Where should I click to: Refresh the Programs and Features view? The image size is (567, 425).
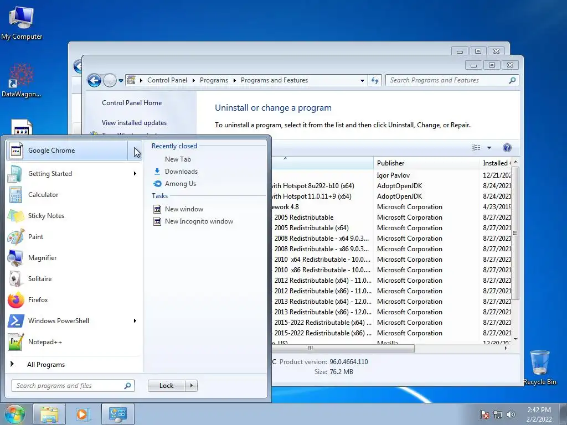[375, 81]
